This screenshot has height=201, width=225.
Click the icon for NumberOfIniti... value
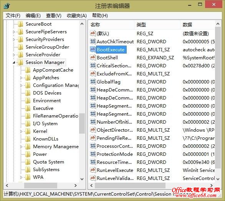tap(93, 122)
